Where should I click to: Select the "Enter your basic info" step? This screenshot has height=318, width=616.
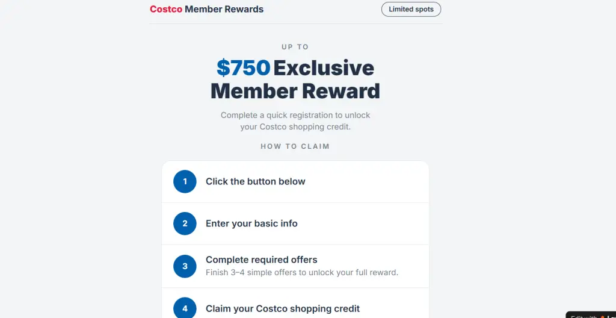pos(251,223)
